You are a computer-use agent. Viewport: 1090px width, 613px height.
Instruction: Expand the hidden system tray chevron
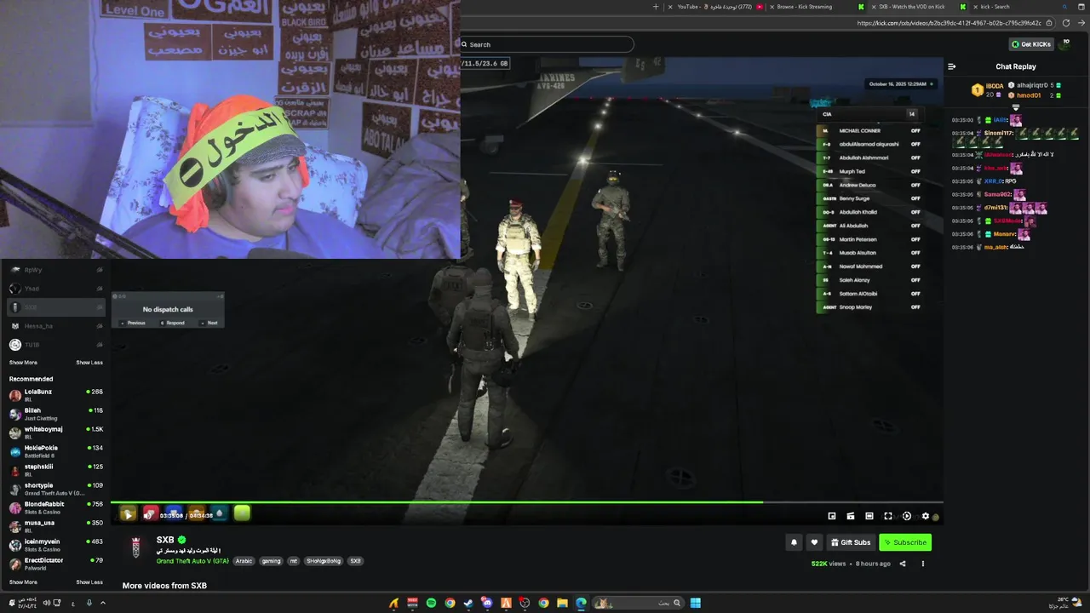click(x=103, y=603)
